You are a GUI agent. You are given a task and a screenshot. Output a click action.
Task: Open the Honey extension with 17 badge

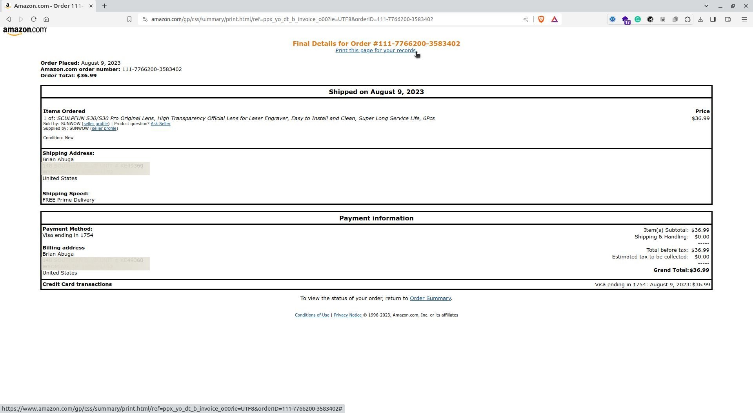pyautogui.click(x=626, y=19)
